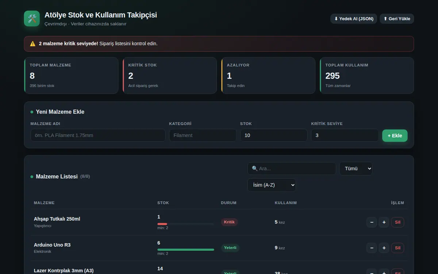Focus the Ara search box
Viewport: 438px width, 274px height.
click(292, 168)
